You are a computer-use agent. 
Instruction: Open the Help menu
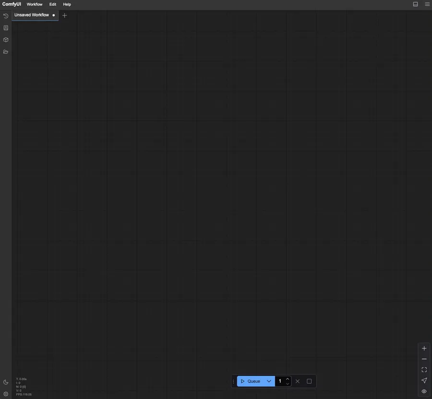click(67, 4)
